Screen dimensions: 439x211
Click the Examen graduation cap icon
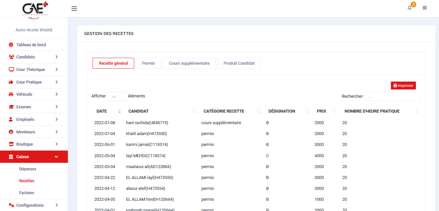[11, 107]
